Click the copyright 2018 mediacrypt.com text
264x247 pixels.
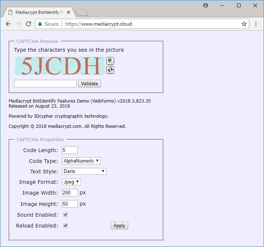click(x=67, y=126)
